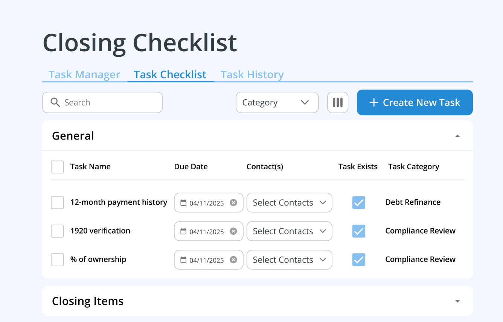Toggle Task Exists for 1920 verification
Image resolution: width=503 pixels, height=322 pixels.
(x=358, y=231)
